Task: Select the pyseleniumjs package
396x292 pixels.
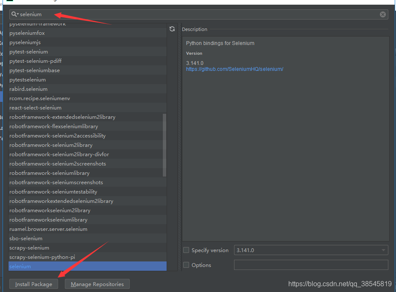Action: click(x=87, y=42)
